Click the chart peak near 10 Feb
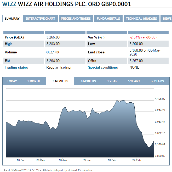Viewport: 172px width, 172px height. (117, 100)
